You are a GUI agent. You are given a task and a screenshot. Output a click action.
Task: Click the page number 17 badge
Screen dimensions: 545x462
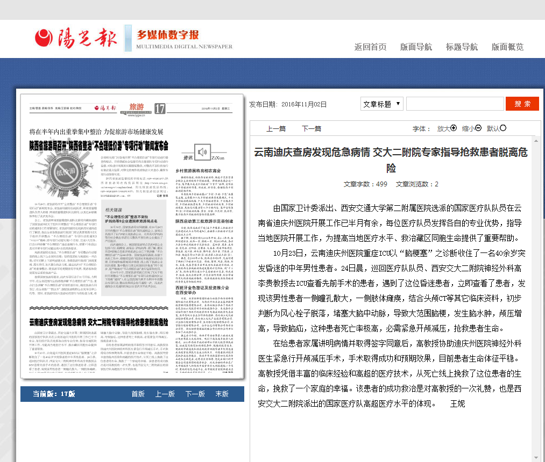(160, 108)
